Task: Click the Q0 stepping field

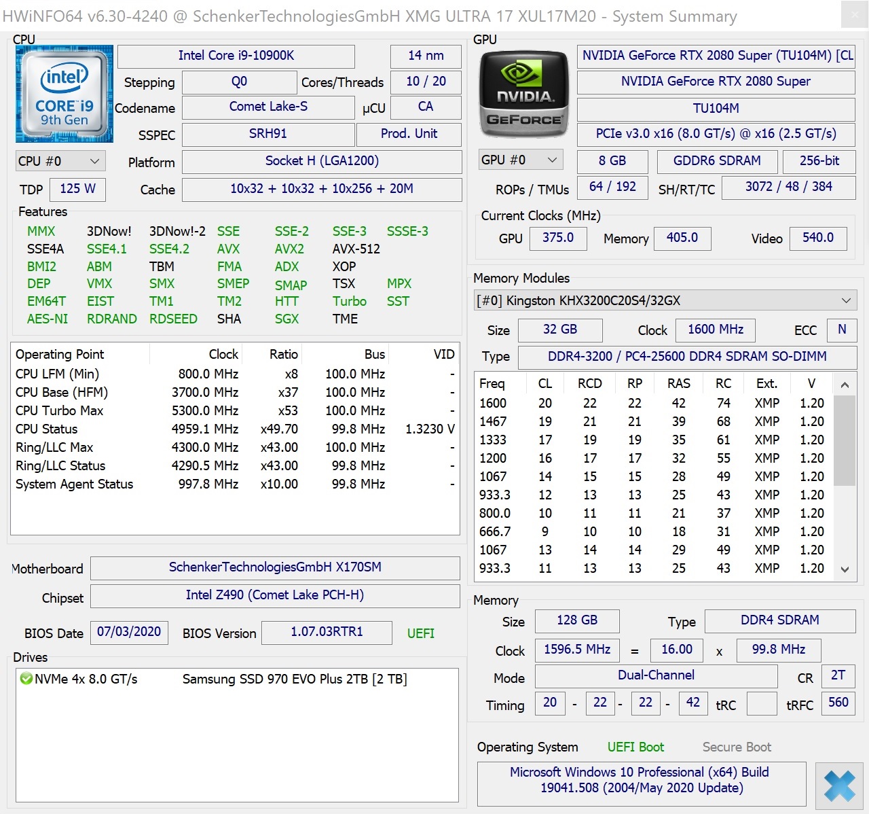Action: pyautogui.click(x=239, y=82)
